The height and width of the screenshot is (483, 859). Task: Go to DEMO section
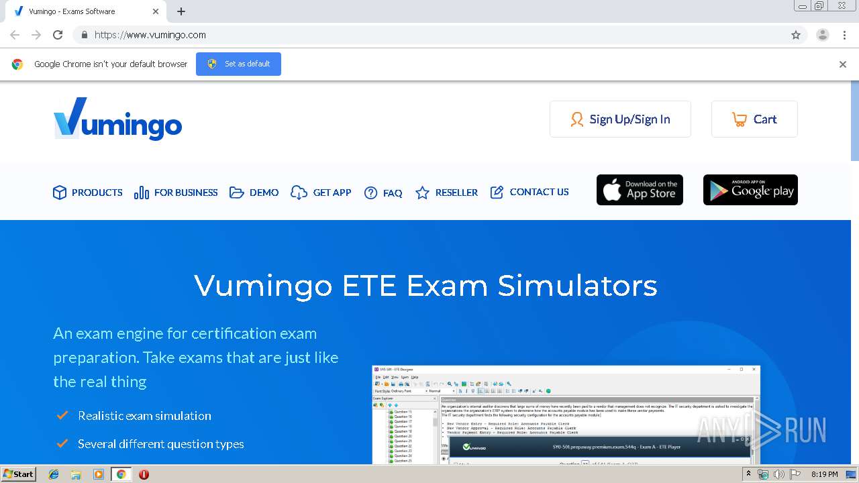coord(254,193)
